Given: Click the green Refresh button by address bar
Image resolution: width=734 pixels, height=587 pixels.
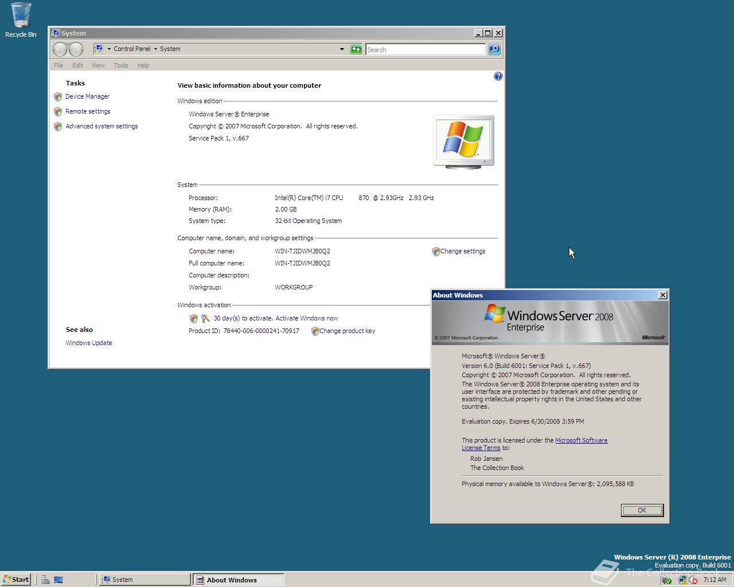Looking at the screenshot, I should [x=356, y=49].
